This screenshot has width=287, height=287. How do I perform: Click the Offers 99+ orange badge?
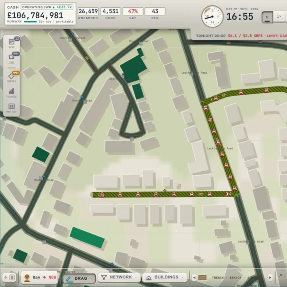click(x=16, y=73)
